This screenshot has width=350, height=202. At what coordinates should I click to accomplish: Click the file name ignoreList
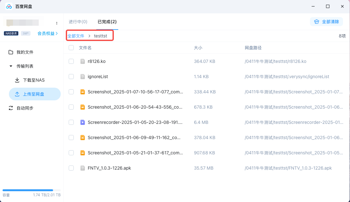click(x=98, y=77)
